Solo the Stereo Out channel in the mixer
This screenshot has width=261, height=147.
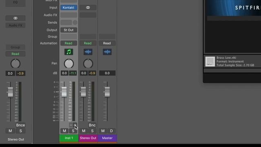coord(92,131)
